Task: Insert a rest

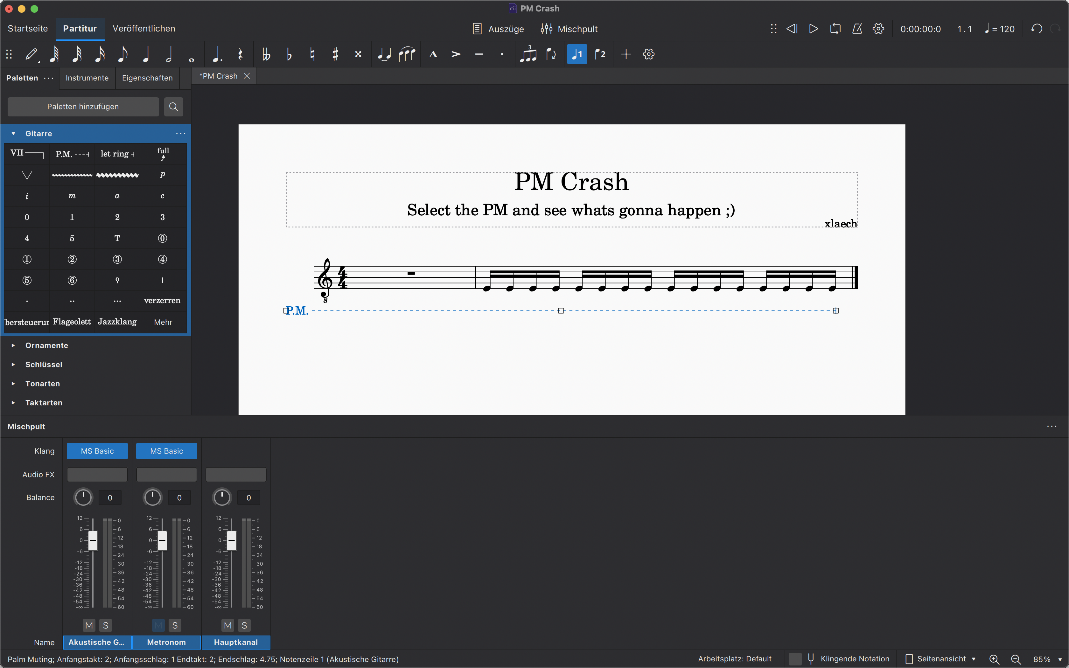Action: click(240, 54)
